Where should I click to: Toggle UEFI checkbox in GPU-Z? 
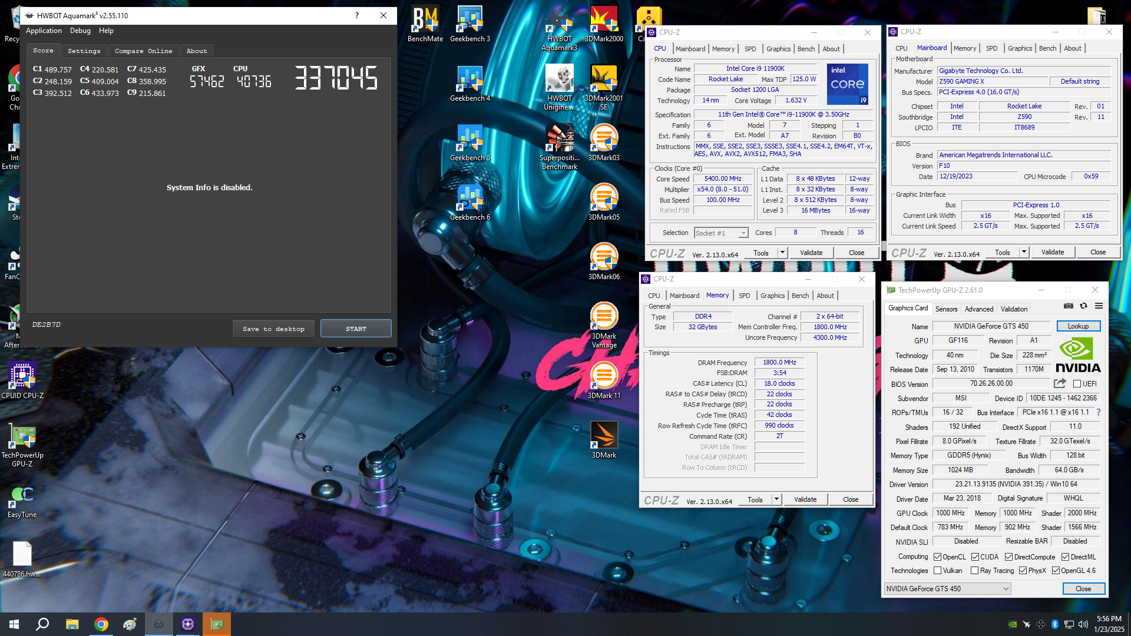(1077, 384)
